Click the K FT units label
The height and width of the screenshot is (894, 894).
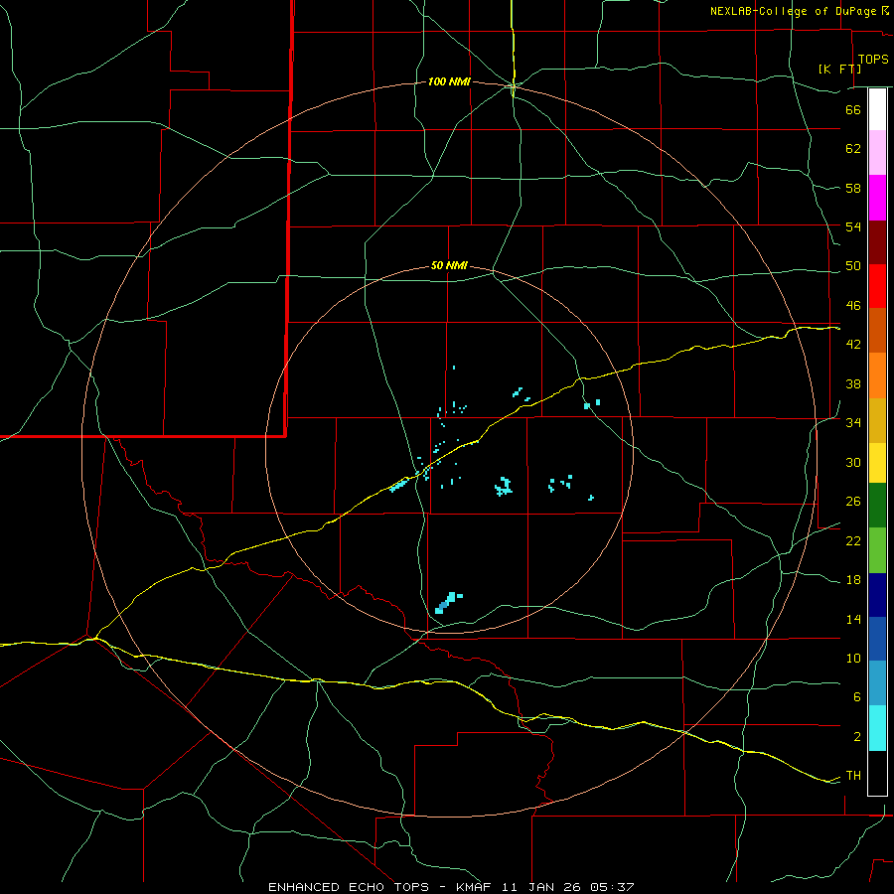(839, 69)
